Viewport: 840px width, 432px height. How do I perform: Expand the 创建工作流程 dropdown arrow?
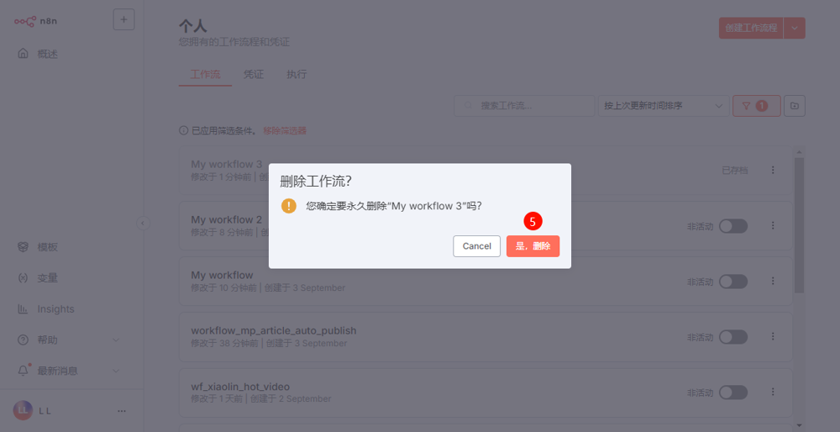pos(796,28)
